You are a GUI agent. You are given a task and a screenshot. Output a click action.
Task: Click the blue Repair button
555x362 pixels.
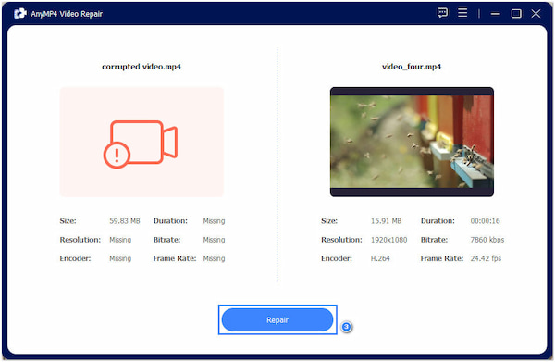click(x=277, y=319)
